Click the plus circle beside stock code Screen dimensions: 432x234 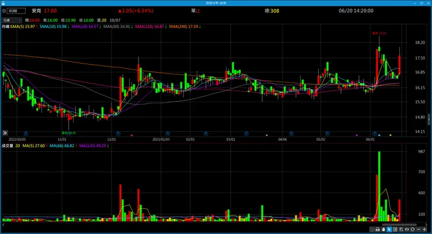pyautogui.click(x=4, y=11)
